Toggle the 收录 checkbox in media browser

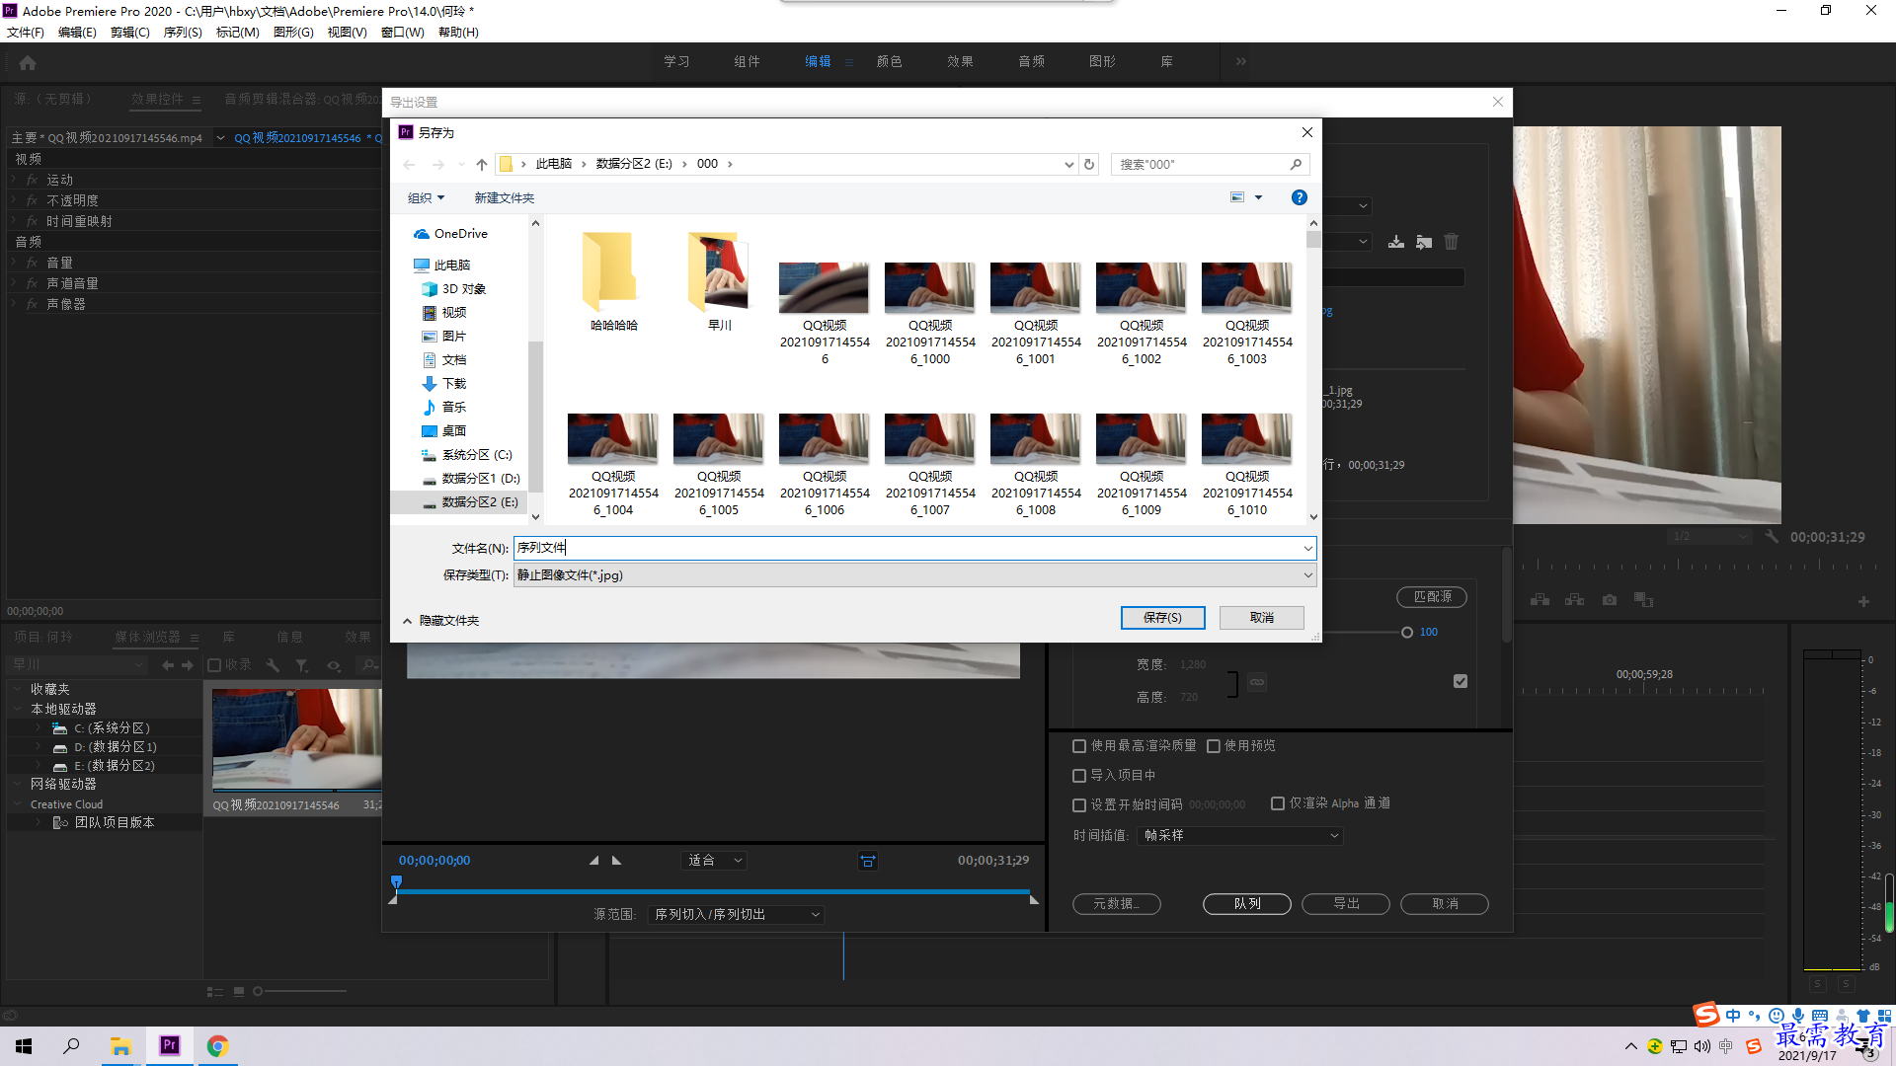tap(214, 665)
